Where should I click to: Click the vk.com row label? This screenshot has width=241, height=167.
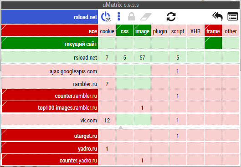tap(50, 119)
